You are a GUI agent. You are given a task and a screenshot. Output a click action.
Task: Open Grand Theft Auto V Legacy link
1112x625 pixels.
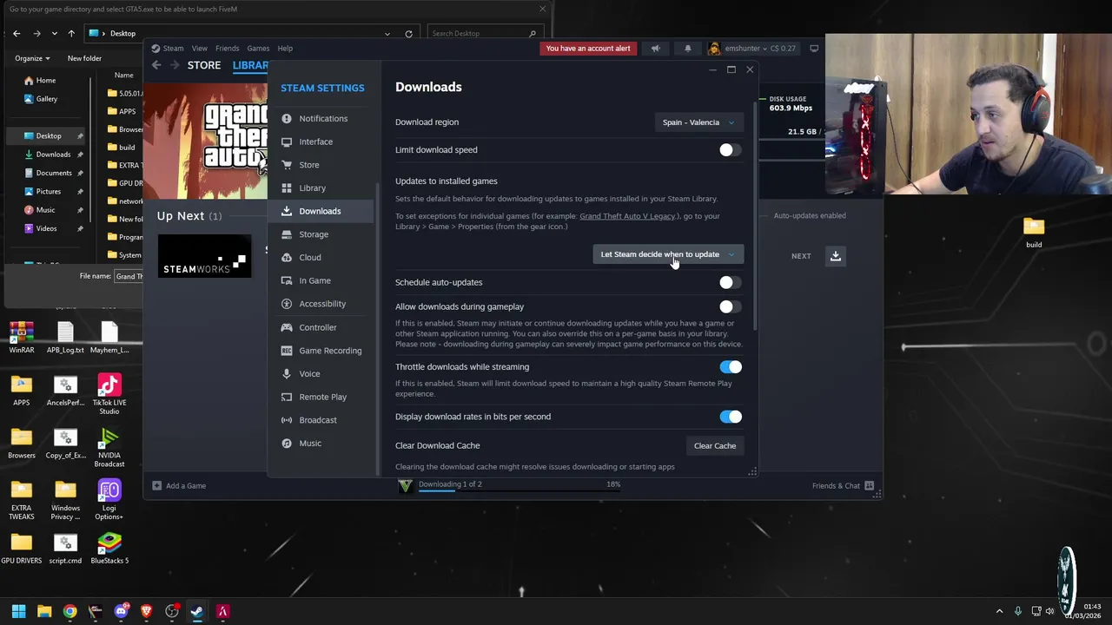click(x=627, y=216)
